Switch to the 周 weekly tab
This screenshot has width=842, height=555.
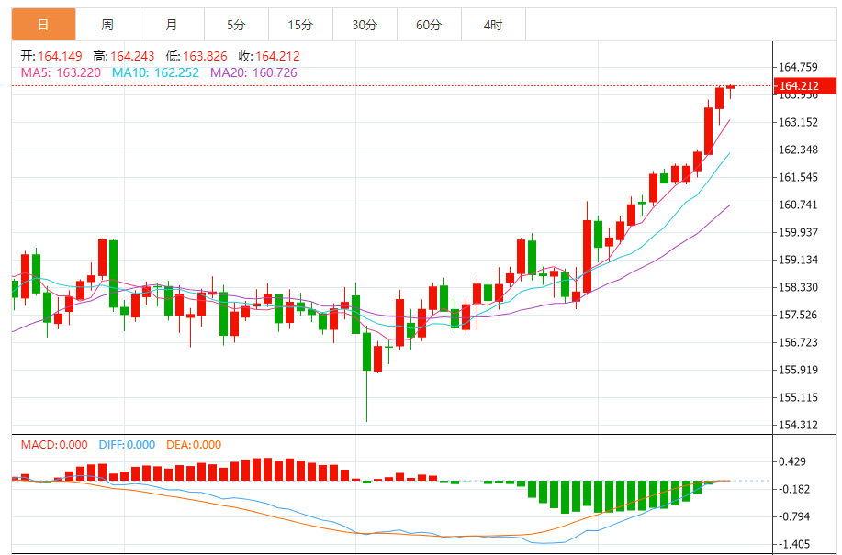pyautogui.click(x=107, y=25)
